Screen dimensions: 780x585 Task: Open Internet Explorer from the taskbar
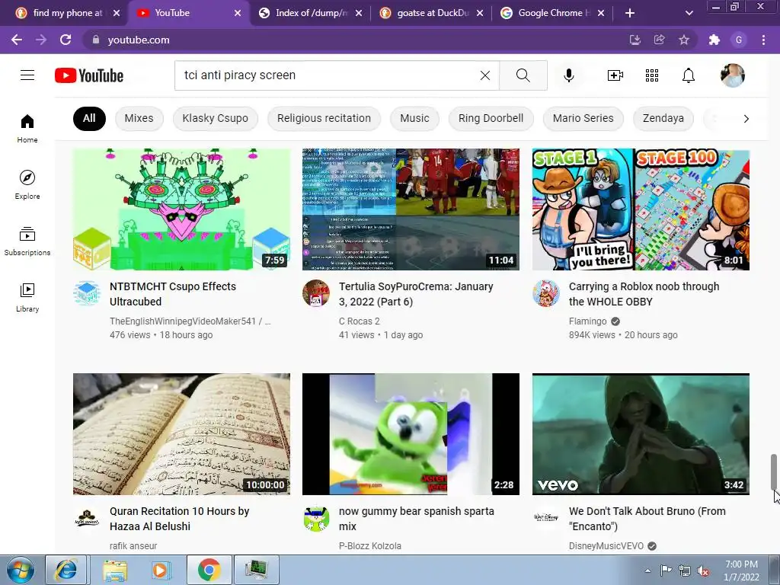click(66, 570)
